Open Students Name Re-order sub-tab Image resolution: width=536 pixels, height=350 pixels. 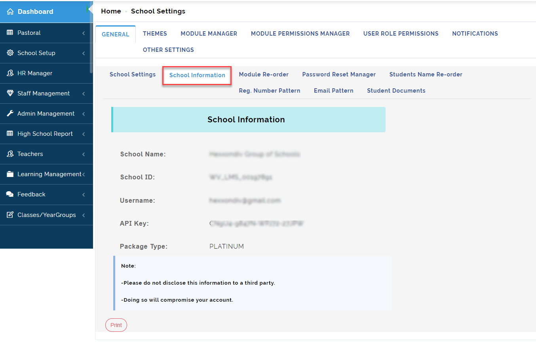426,74
